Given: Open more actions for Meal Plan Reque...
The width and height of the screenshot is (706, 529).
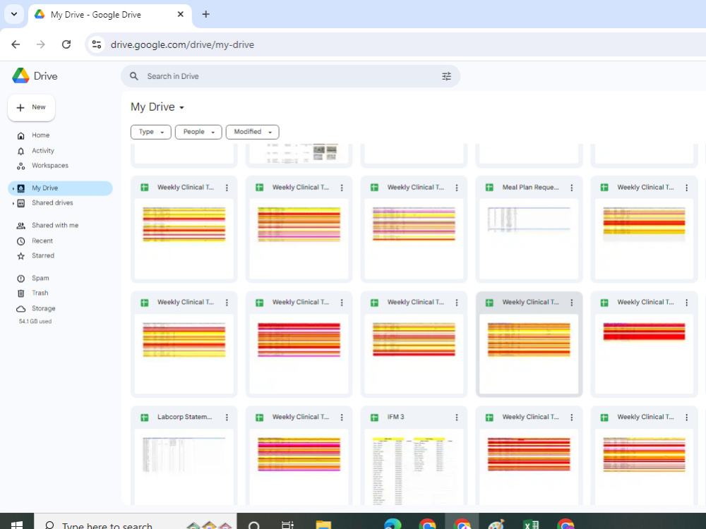Looking at the screenshot, I should tap(571, 188).
